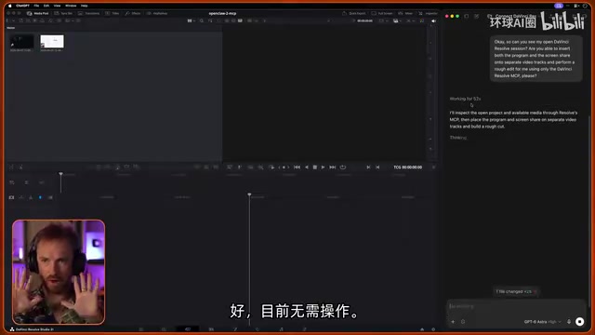The image size is (595, 335).
Task: Jump to timeline end in viewer transport
Action: pyautogui.click(x=333, y=167)
